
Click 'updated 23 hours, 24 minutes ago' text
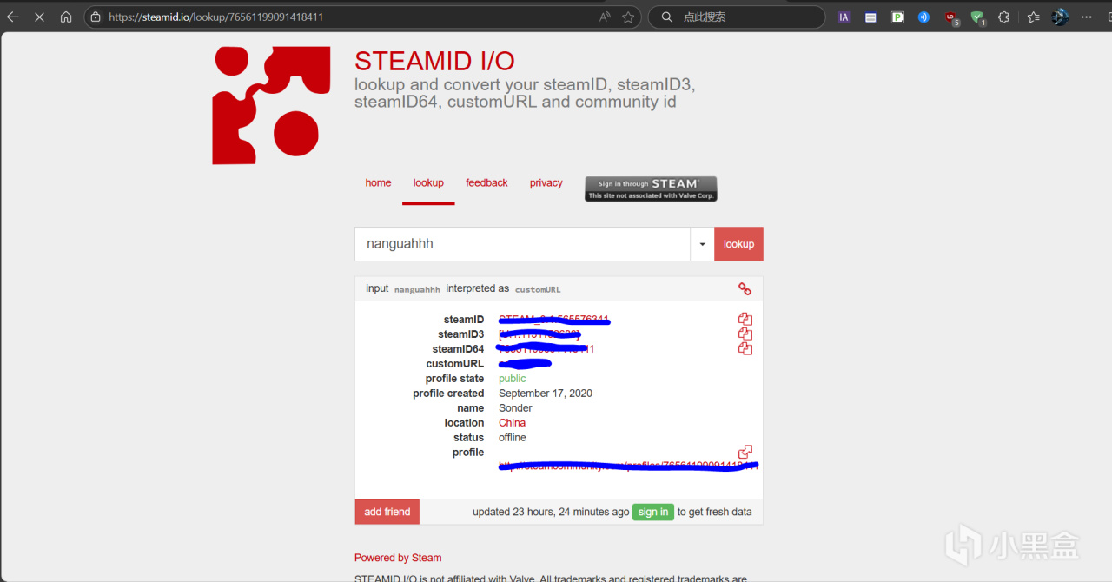coord(551,512)
